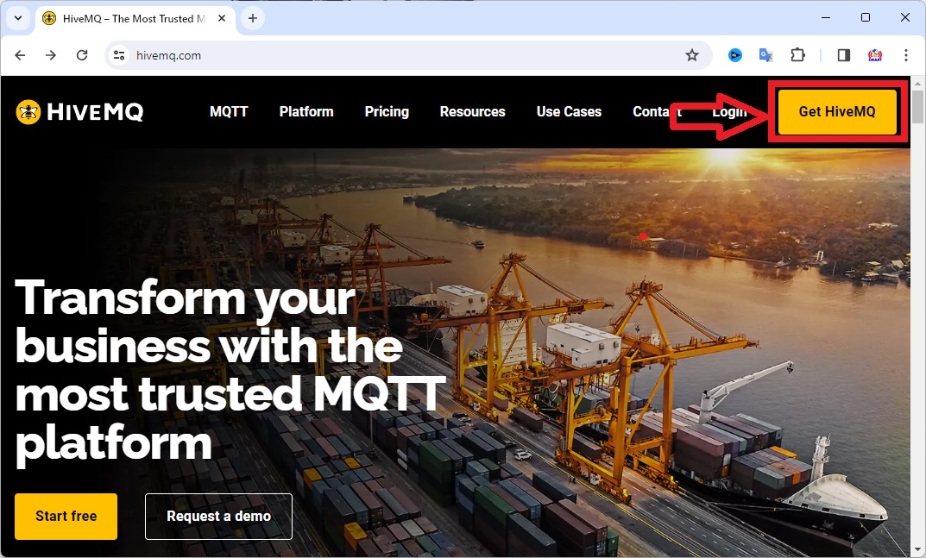The height and width of the screenshot is (558, 926).
Task: Go back using the browser back arrow
Action: [x=20, y=55]
